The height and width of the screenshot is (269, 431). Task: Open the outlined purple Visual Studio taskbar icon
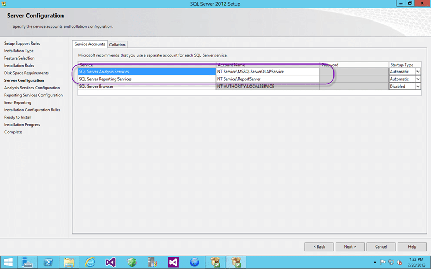click(x=111, y=263)
